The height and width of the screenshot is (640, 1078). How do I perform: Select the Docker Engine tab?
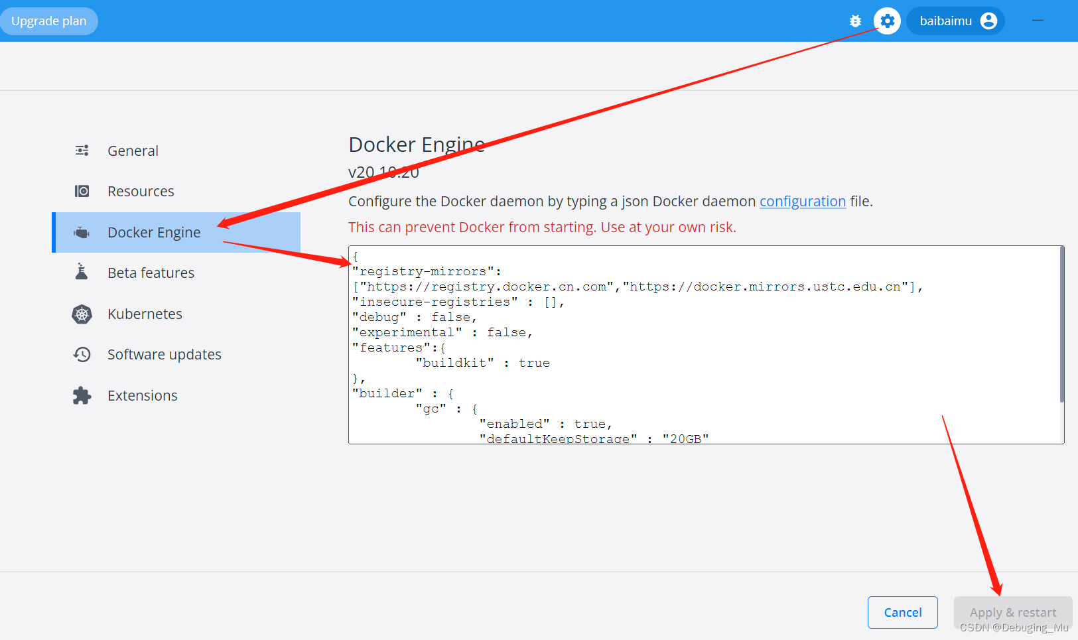click(x=176, y=232)
